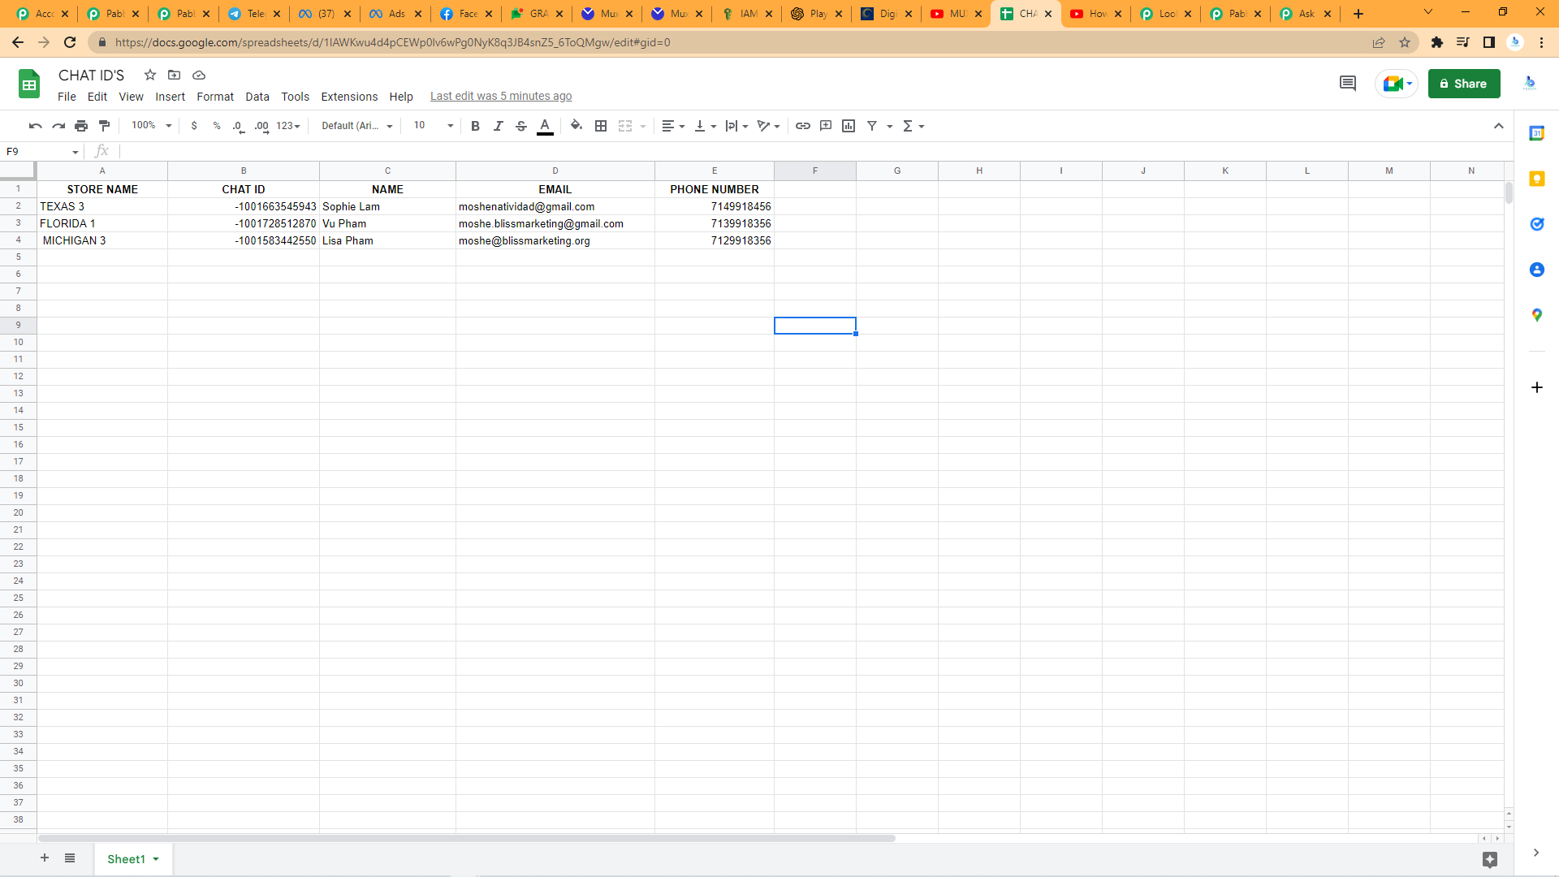Open the text color picker

(x=545, y=126)
